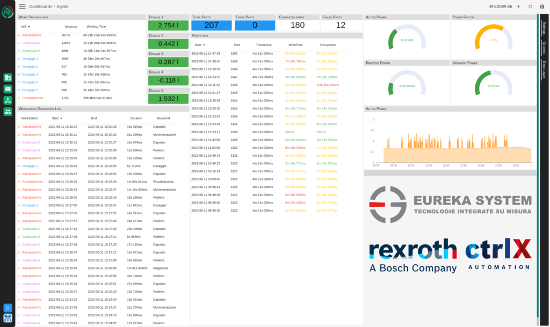The height and width of the screenshot is (327, 550).
Task: Sort parts info by Date column
Action: click(x=199, y=45)
